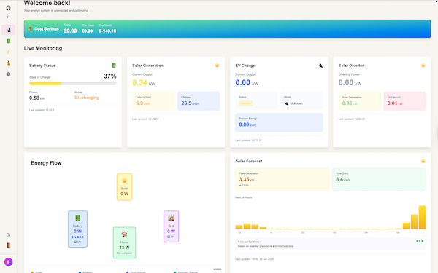Click the 0% SOC label in Battery node
438x273 pixels.
[77, 237]
